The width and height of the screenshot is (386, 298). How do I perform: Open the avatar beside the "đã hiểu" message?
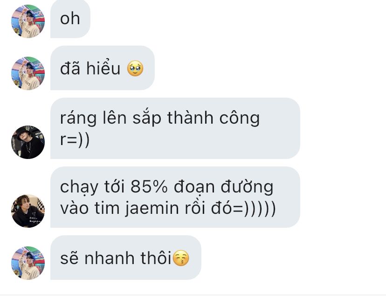[x=28, y=73]
